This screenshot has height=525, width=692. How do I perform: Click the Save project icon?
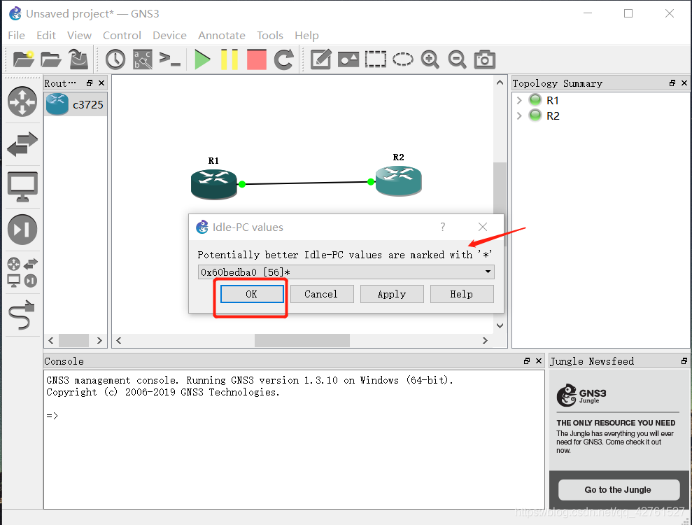tap(78, 59)
